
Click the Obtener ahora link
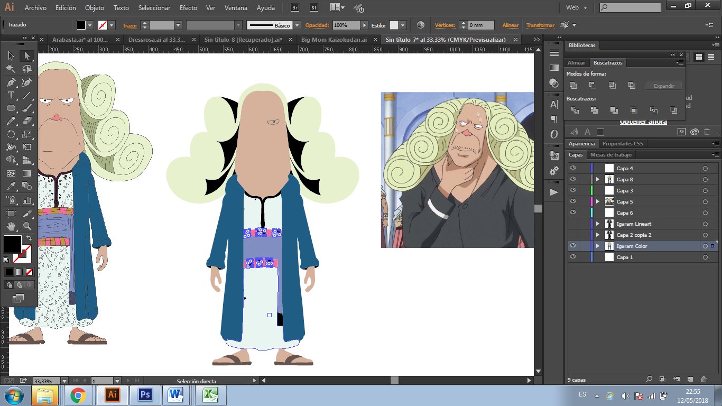click(643, 122)
